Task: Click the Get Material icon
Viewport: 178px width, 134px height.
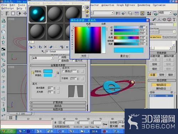Action: 31,47
